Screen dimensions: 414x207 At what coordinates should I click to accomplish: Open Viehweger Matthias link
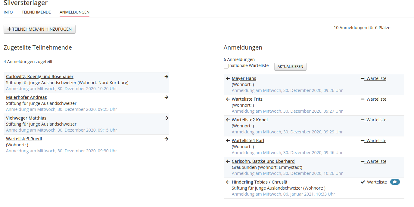[26, 118]
